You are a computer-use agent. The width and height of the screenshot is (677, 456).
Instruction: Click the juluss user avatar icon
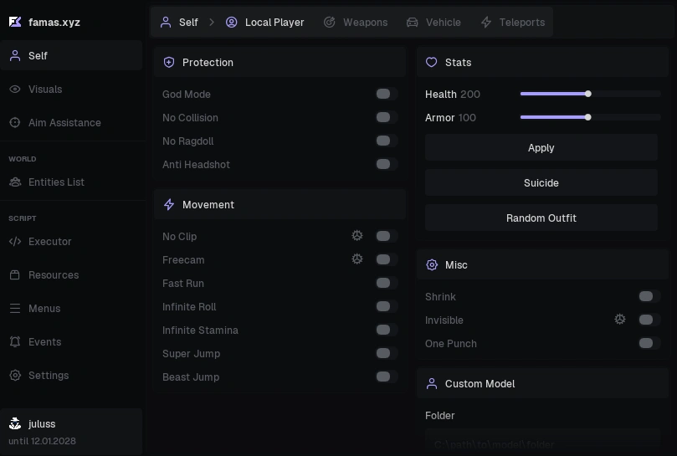15,423
